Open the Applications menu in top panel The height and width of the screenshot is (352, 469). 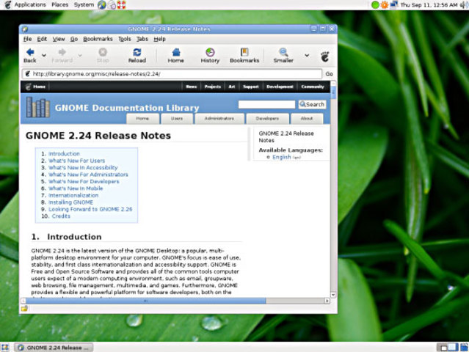(30, 4)
